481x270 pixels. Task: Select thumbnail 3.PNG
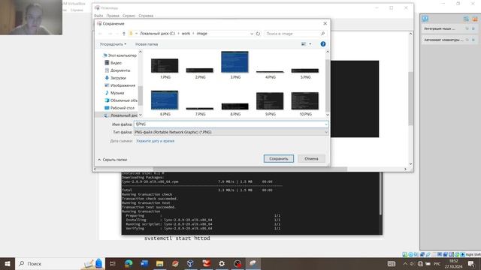[234, 61]
